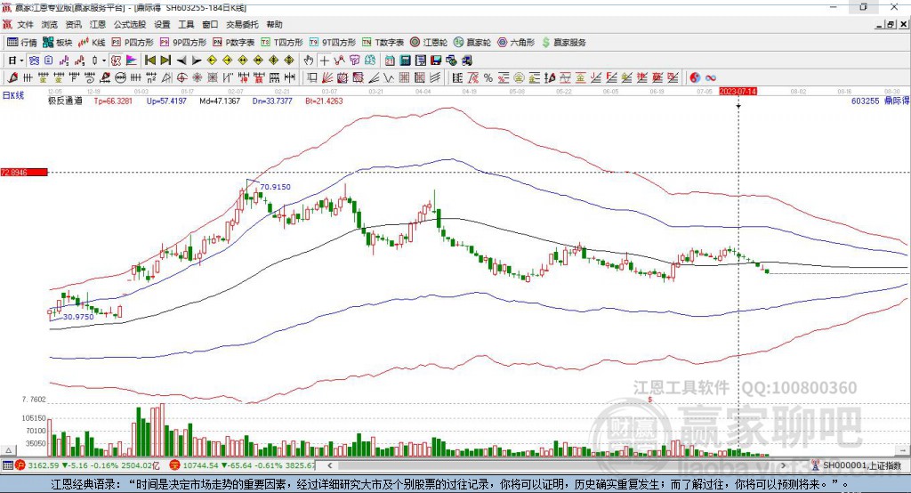This screenshot has height=493, width=911.
Task: Click the Md=47.1367 indicator value
Action: (x=220, y=101)
